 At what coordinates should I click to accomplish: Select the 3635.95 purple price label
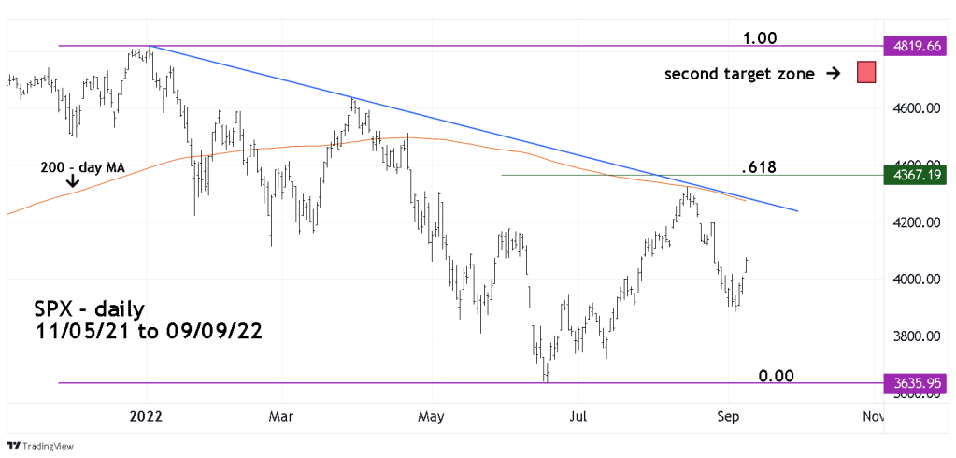tap(916, 382)
